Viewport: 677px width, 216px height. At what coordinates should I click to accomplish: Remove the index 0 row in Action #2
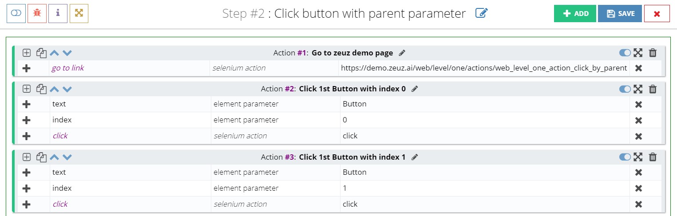point(638,120)
